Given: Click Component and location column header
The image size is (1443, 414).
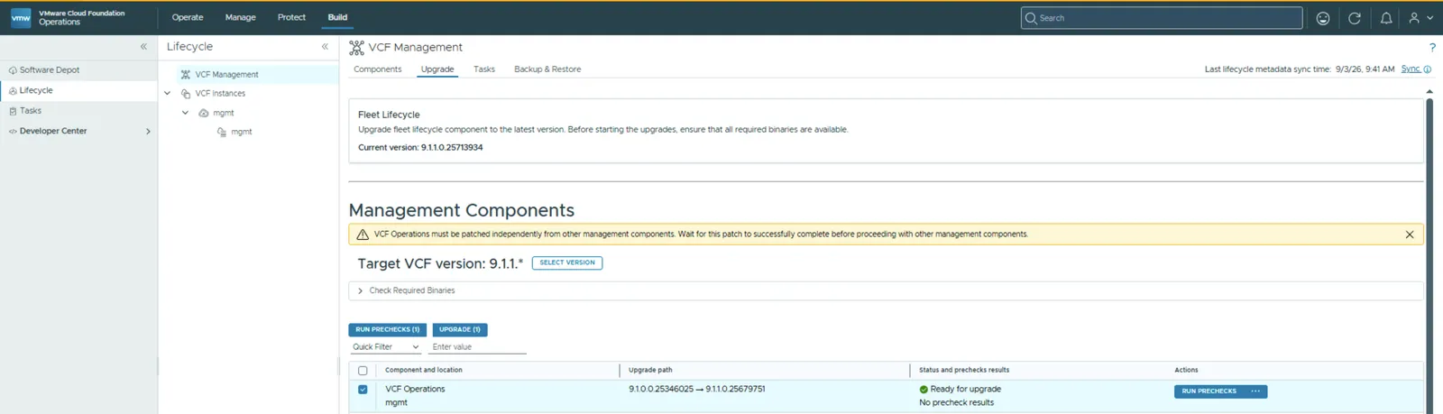Looking at the screenshot, I should tap(424, 371).
